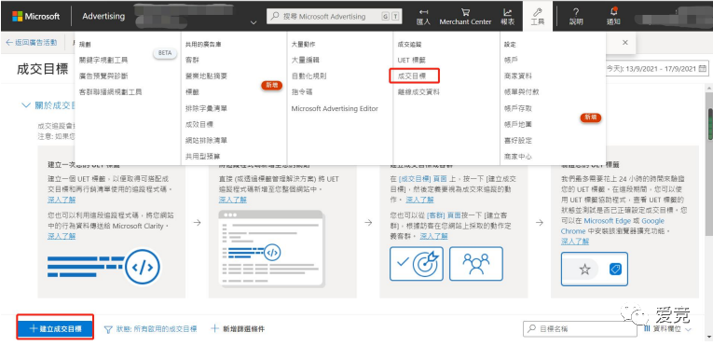This screenshot has height=346, width=713.
Task: Click the 新增篩選條件 add filter button
Action: point(238,328)
